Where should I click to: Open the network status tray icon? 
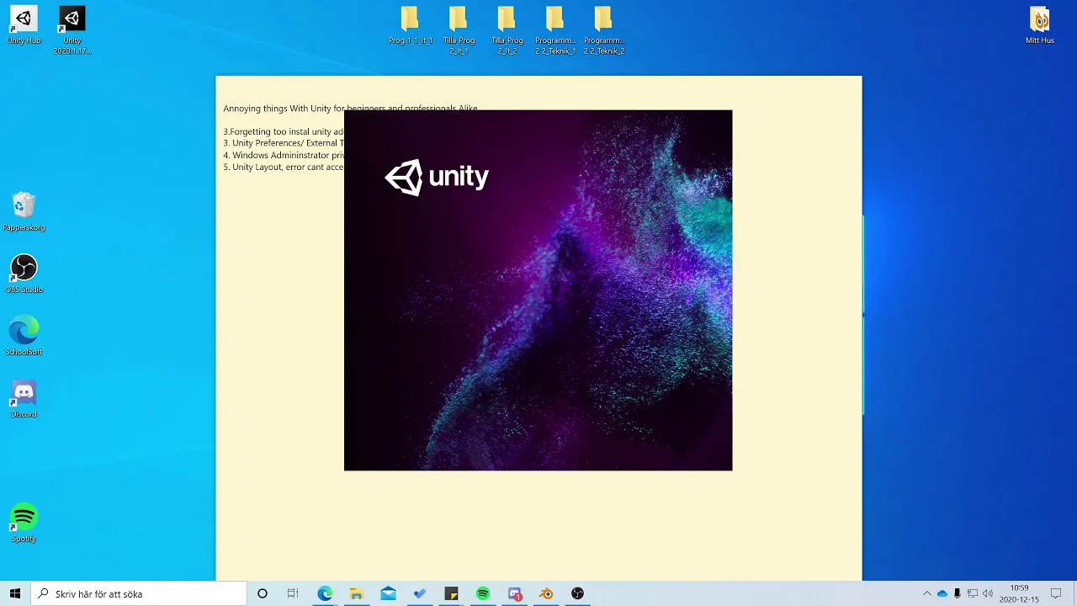973,593
